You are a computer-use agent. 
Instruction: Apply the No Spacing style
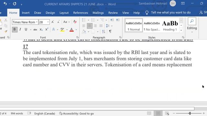pos(152,25)
